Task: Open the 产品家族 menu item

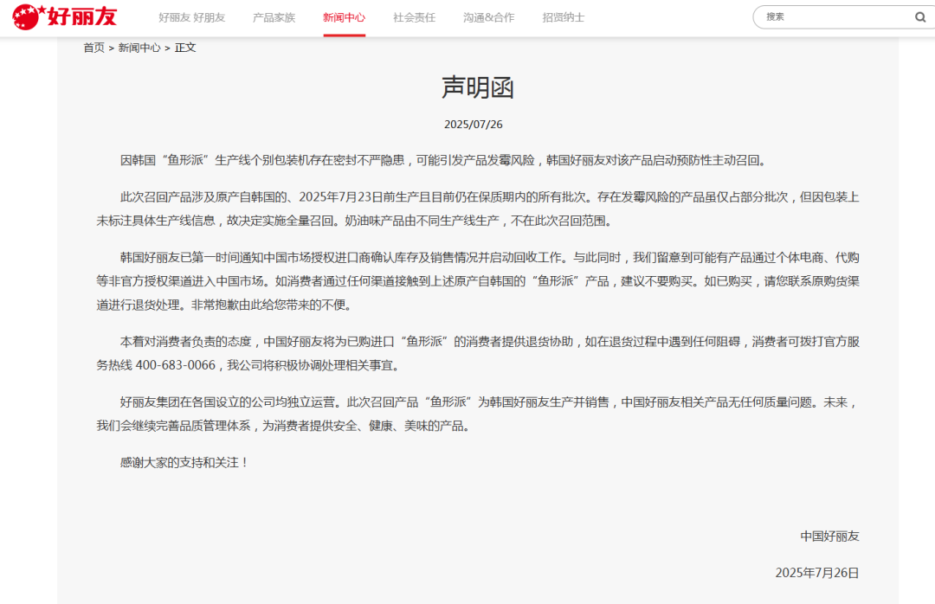Action: click(274, 16)
